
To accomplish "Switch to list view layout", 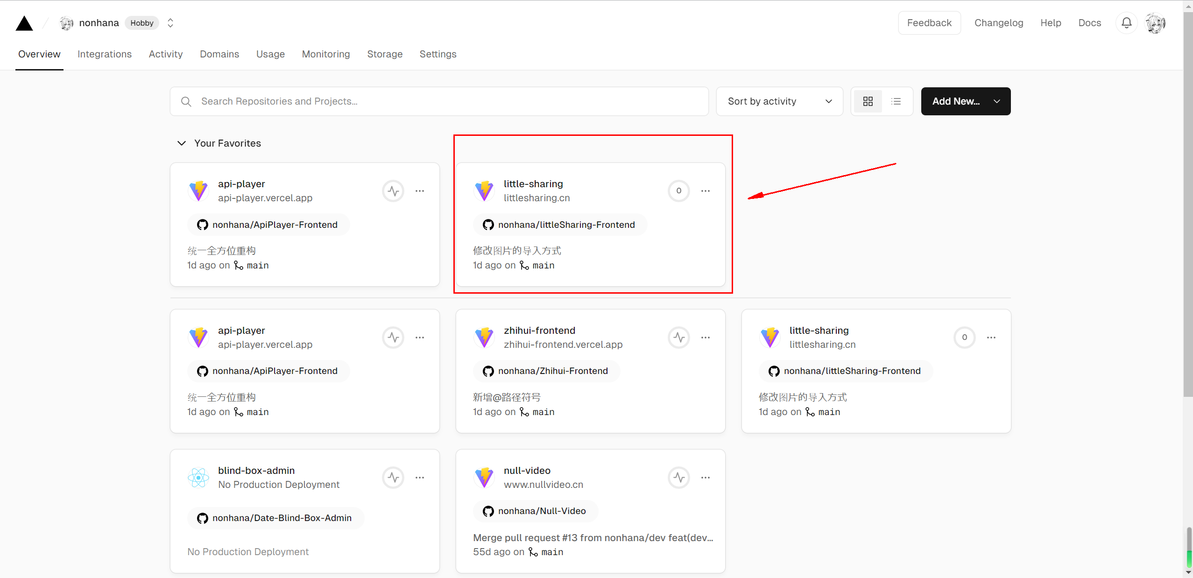I will 896,101.
